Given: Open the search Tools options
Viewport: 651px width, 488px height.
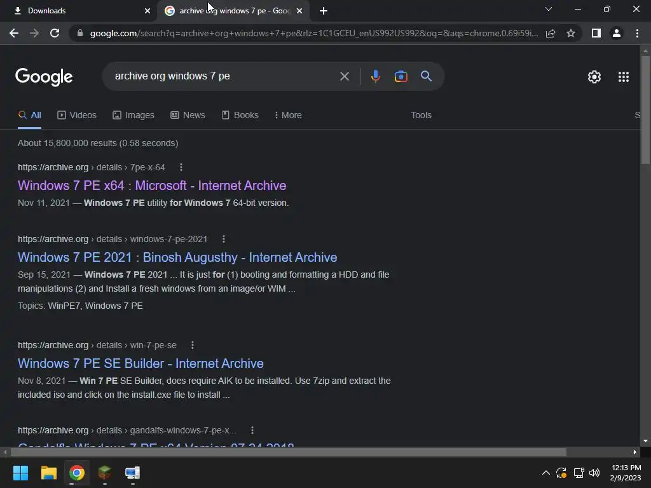Looking at the screenshot, I should tap(421, 116).
